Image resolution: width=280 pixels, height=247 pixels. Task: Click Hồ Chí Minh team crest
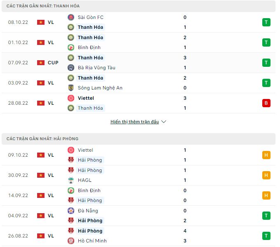coord(71,241)
